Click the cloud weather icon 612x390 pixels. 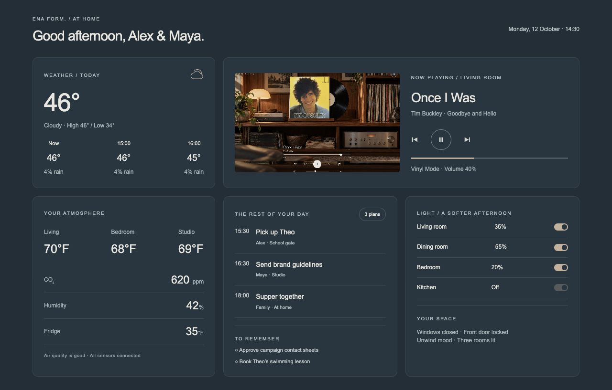[x=197, y=74]
